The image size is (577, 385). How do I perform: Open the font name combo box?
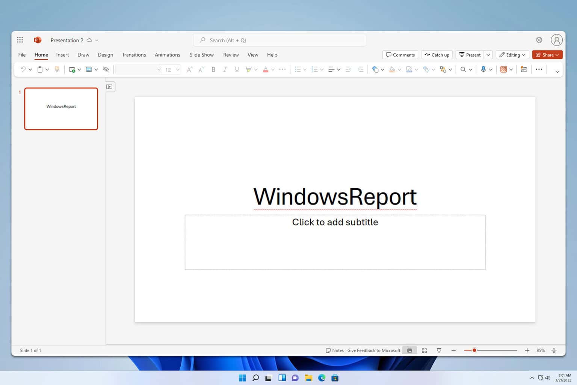(x=138, y=70)
